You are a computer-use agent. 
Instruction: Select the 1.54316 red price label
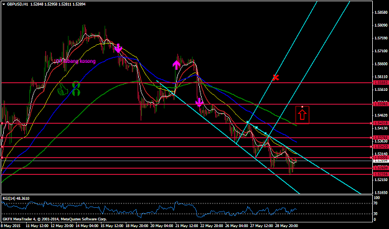(x=381, y=123)
